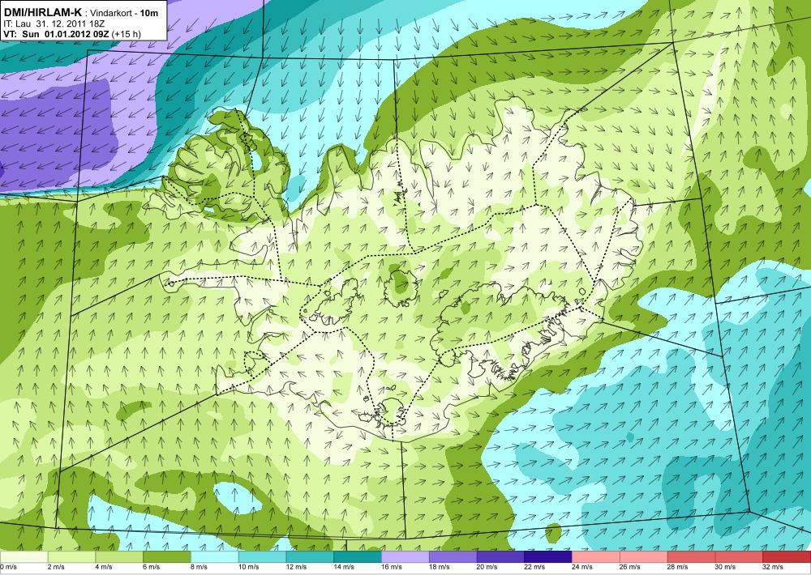Viewport: 811px width, 575px height.
Task: Click the '18 m/s' legend label
Action: coord(439,567)
